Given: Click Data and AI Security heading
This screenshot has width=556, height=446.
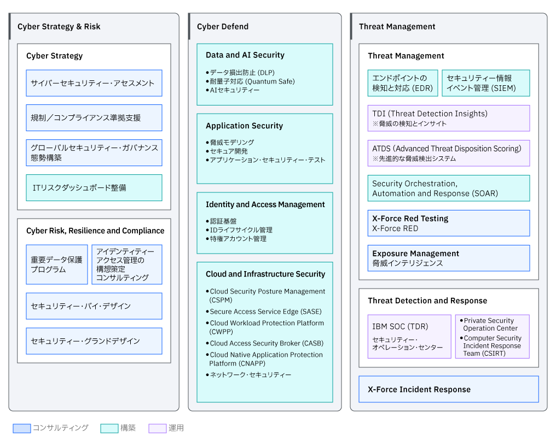Looking at the screenshot, I should (x=245, y=55).
